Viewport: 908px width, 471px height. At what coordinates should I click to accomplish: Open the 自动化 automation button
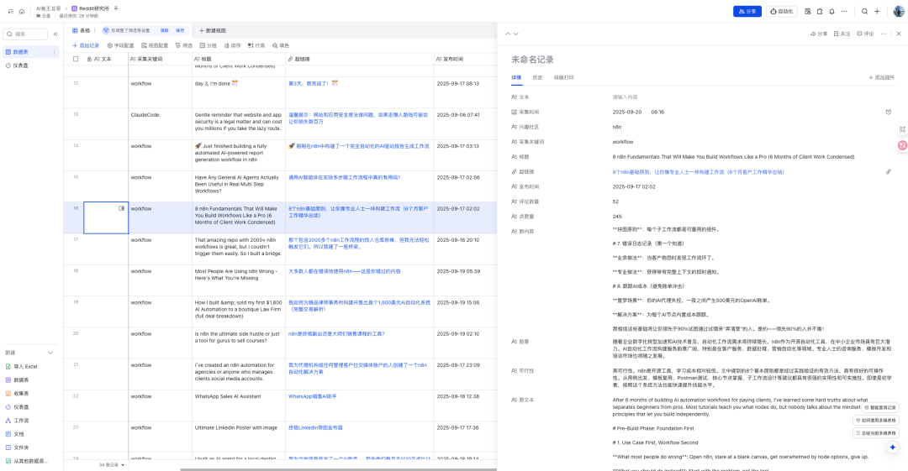(x=781, y=12)
